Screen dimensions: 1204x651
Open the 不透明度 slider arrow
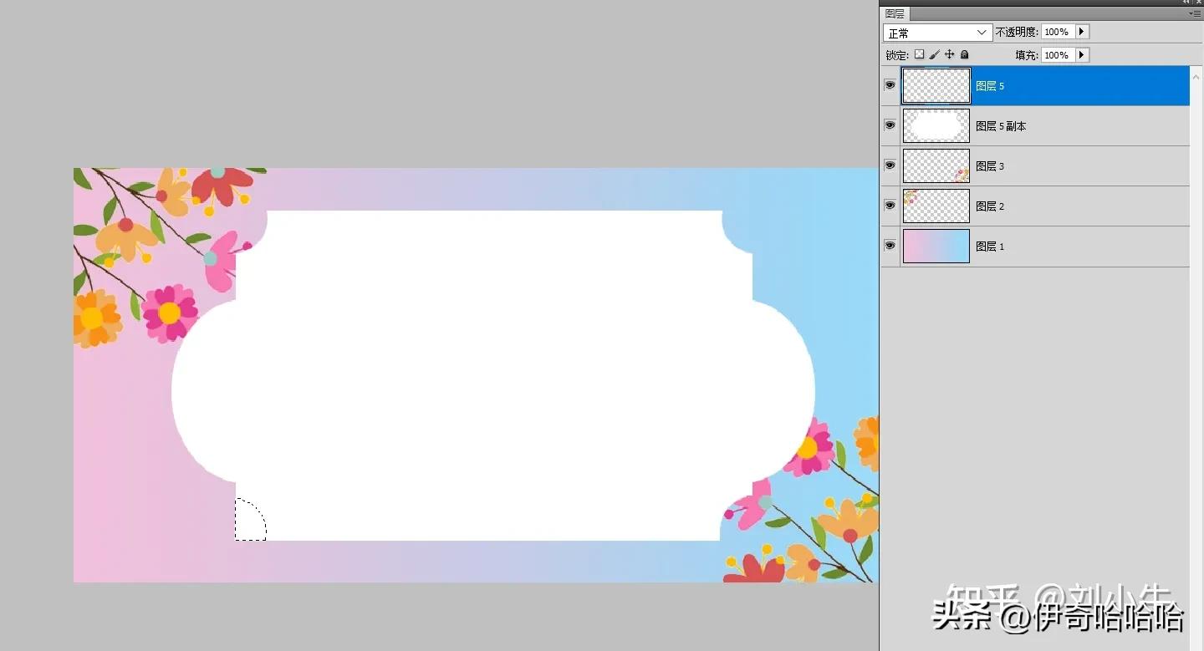click(x=1082, y=32)
